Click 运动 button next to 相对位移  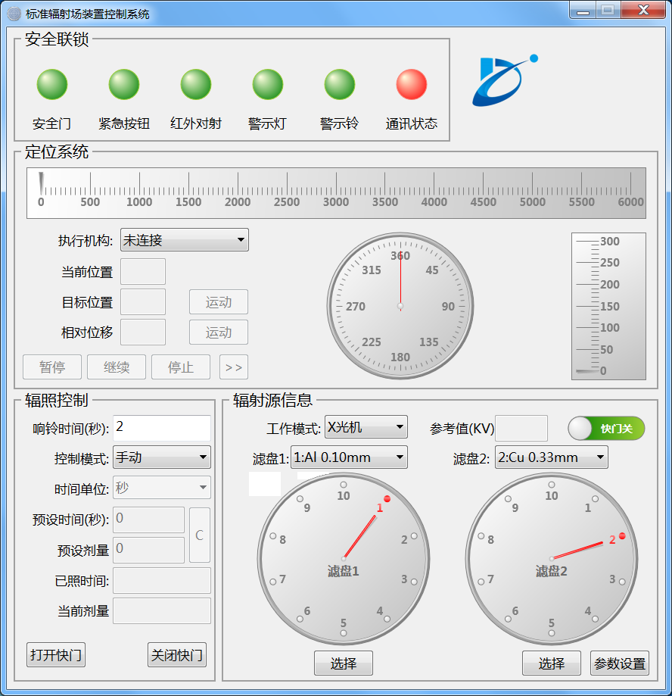coord(219,332)
